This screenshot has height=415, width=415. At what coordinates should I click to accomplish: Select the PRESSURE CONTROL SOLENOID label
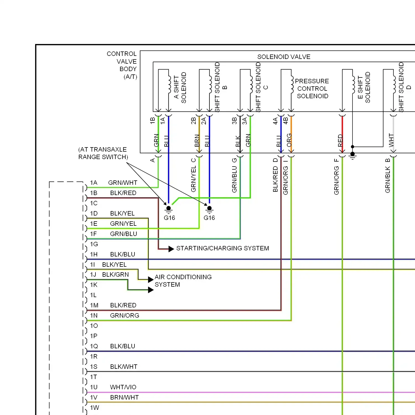pyautogui.click(x=312, y=89)
